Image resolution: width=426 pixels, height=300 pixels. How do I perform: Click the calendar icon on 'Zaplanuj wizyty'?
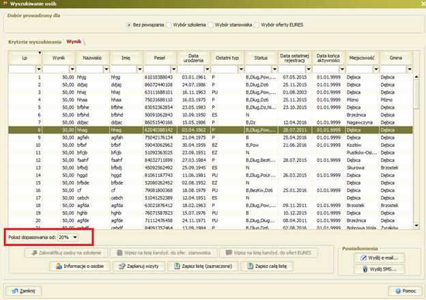pos(122,267)
